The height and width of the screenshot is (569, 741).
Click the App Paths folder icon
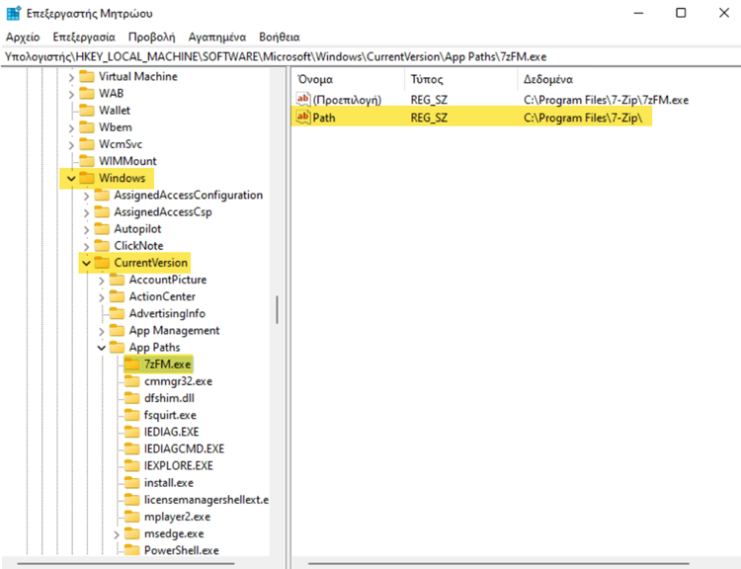pyautogui.click(x=118, y=348)
